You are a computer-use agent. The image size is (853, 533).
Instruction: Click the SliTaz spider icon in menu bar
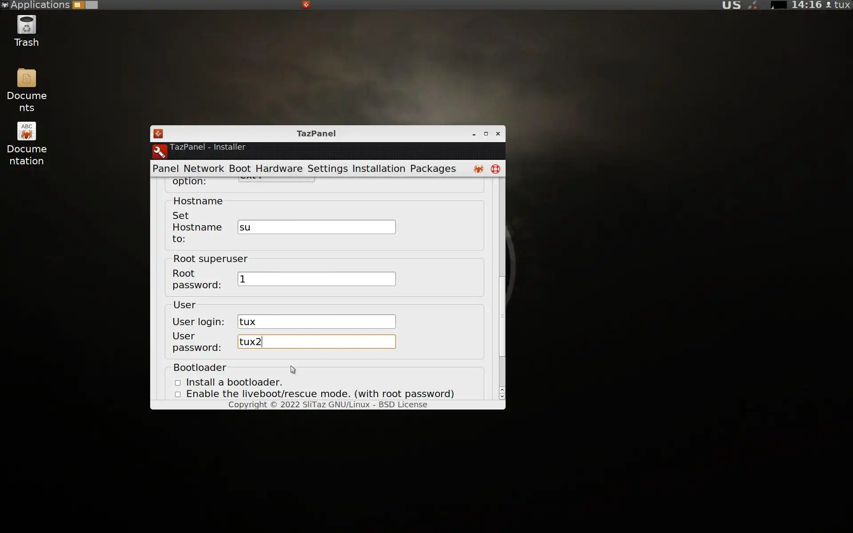(478, 169)
